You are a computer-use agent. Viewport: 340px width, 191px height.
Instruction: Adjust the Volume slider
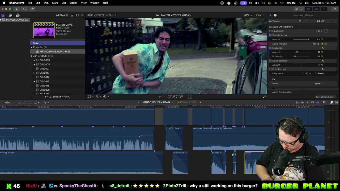(300, 21)
